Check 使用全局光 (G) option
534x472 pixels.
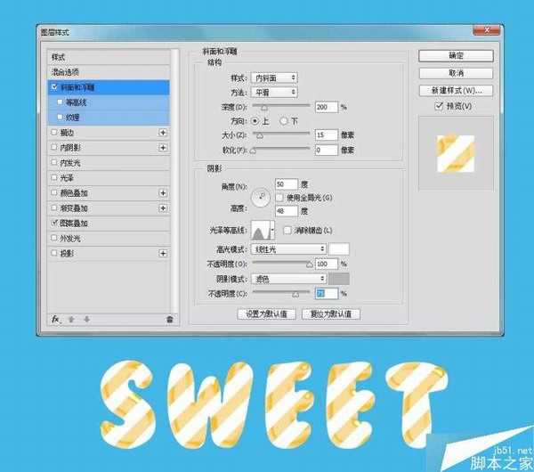coord(279,198)
